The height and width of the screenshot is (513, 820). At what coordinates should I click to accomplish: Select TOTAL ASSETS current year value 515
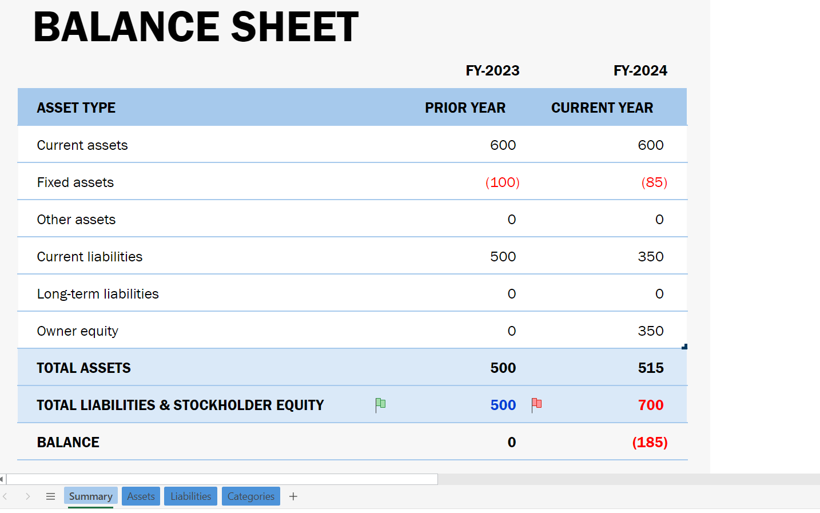[x=651, y=368]
